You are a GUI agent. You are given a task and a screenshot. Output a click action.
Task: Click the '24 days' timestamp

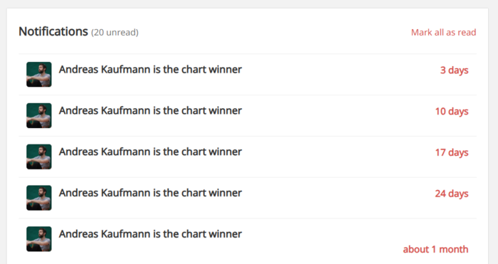pyautogui.click(x=452, y=194)
